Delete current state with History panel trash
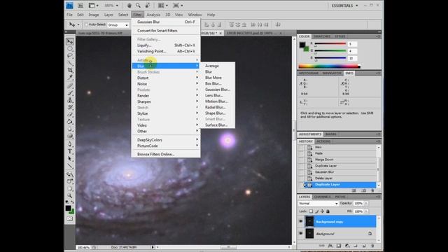This screenshot has width=448, height=252. tap(372, 190)
